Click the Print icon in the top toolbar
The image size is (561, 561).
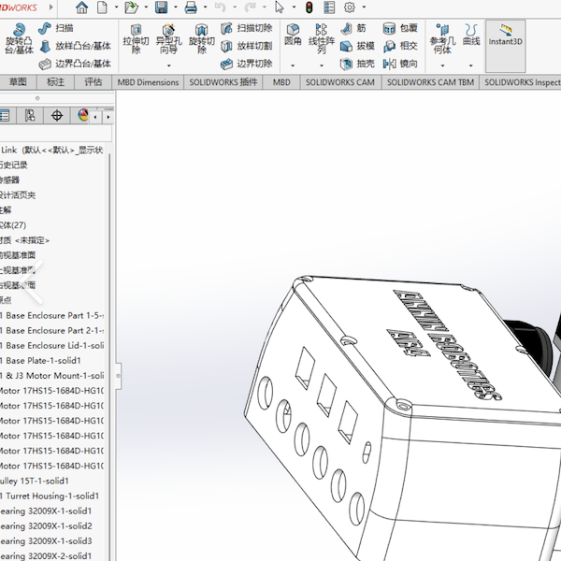191,7
